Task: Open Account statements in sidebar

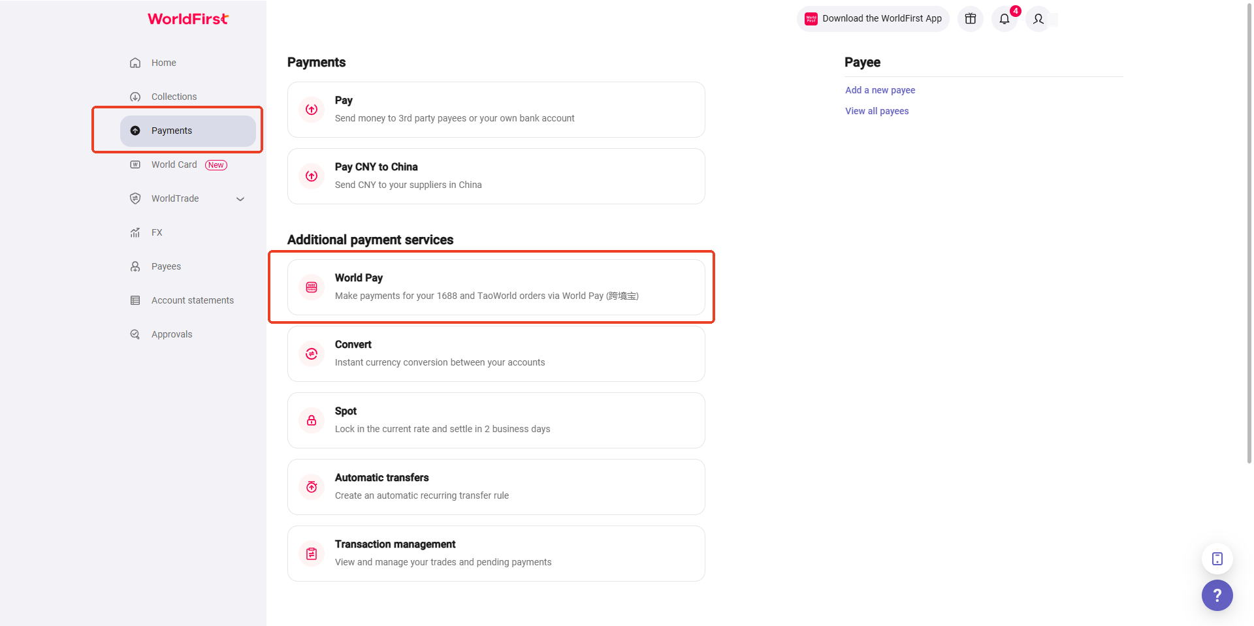Action: pyautogui.click(x=192, y=300)
